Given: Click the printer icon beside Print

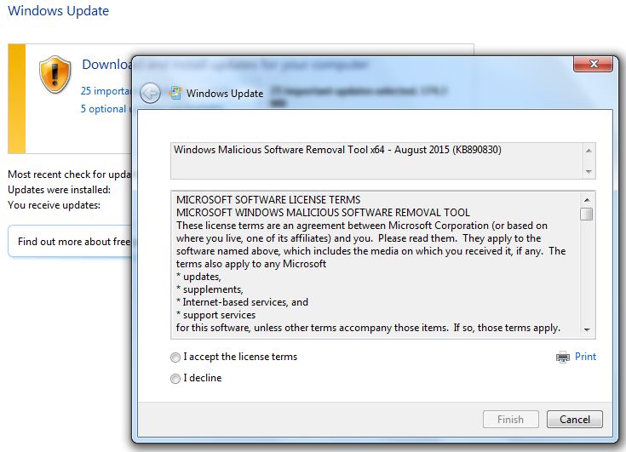Looking at the screenshot, I should tap(563, 357).
